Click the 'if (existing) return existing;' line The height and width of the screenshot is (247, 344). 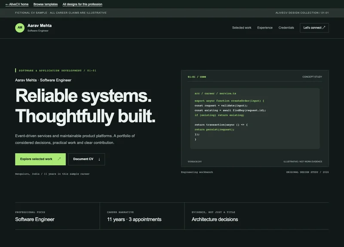[x=219, y=115]
